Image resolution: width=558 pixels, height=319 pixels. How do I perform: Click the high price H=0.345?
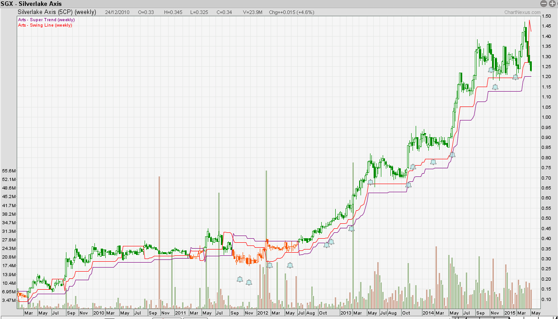173,13
